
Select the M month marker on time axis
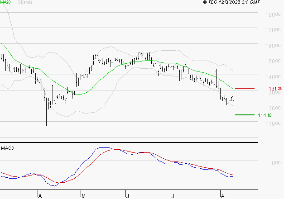click(x=83, y=196)
